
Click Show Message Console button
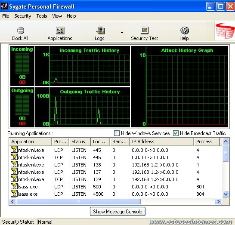click(117, 212)
